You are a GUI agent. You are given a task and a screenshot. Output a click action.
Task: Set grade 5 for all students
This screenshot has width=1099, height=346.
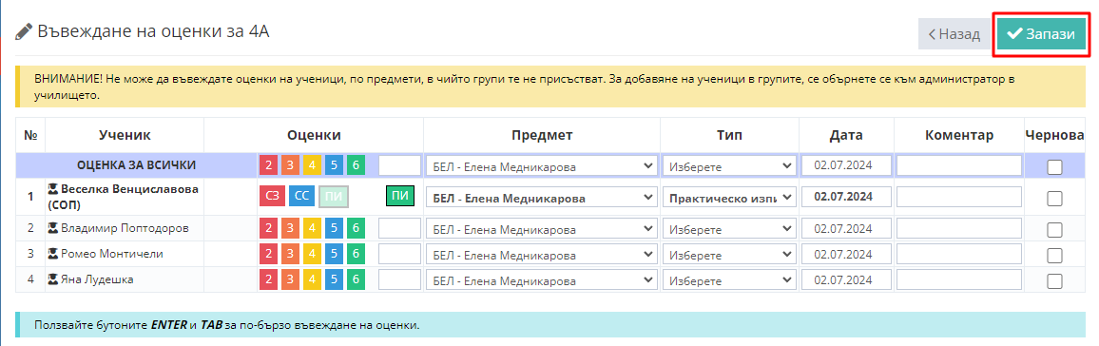click(x=335, y=166)
